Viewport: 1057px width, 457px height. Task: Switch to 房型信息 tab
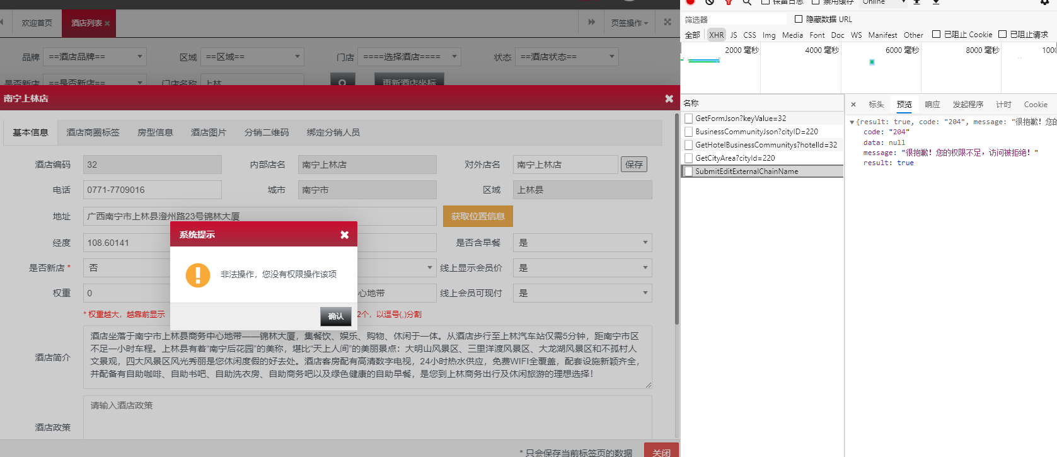[x=155, y=132]
